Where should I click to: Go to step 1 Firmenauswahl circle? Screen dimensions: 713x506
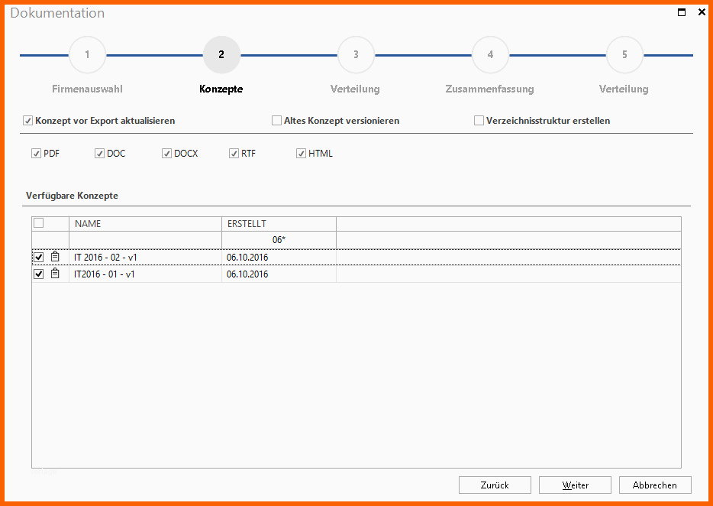pos(87,55)
